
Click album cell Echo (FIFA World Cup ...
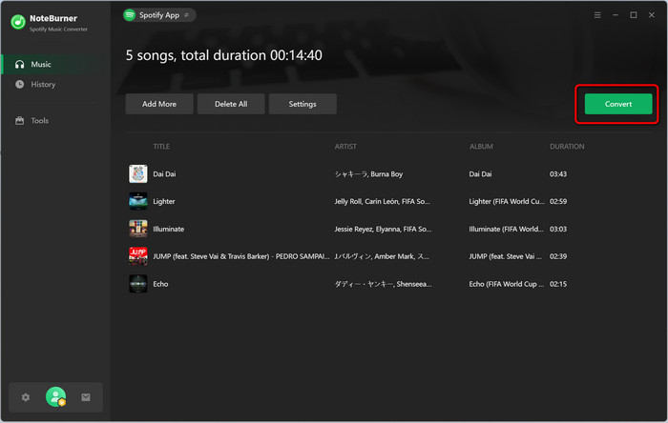coord(507,284)
